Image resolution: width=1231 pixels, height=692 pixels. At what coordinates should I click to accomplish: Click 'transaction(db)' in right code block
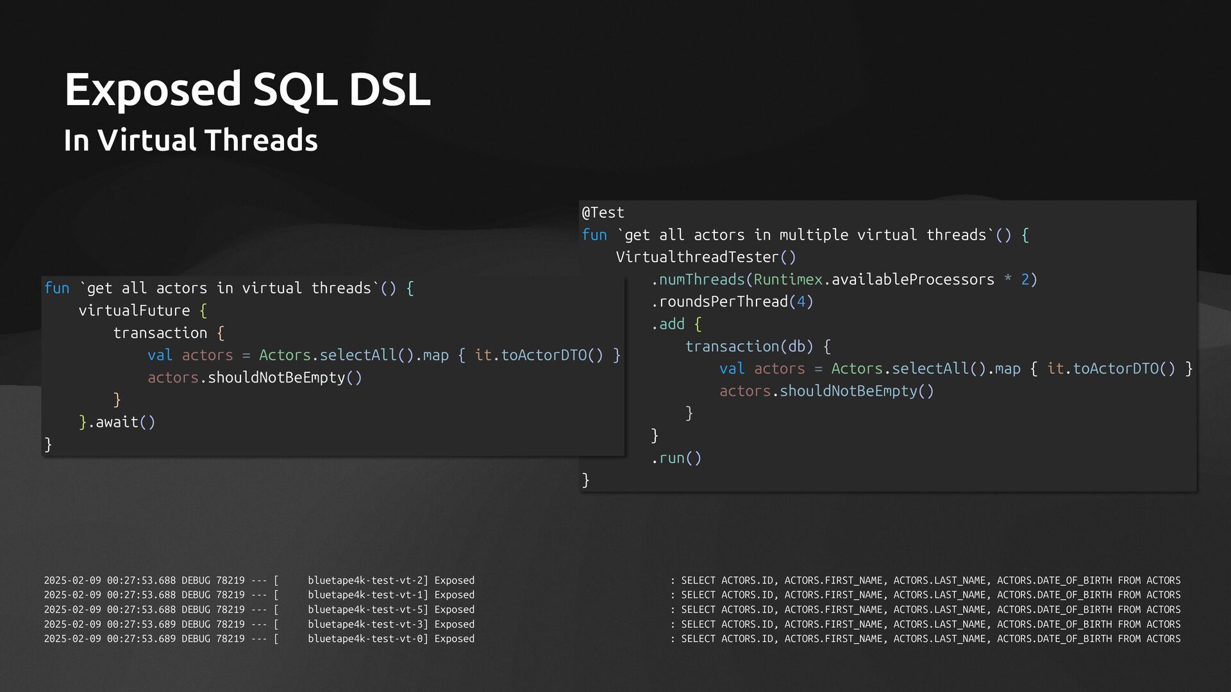(749, 347)
